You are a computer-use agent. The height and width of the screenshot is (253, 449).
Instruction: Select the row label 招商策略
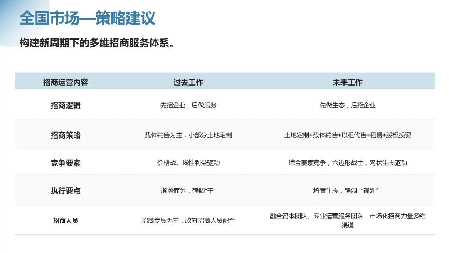pyautogui.click(x=66, y=135)
